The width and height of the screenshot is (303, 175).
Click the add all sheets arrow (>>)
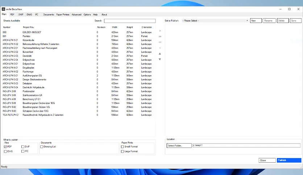(x=160, y=37)
